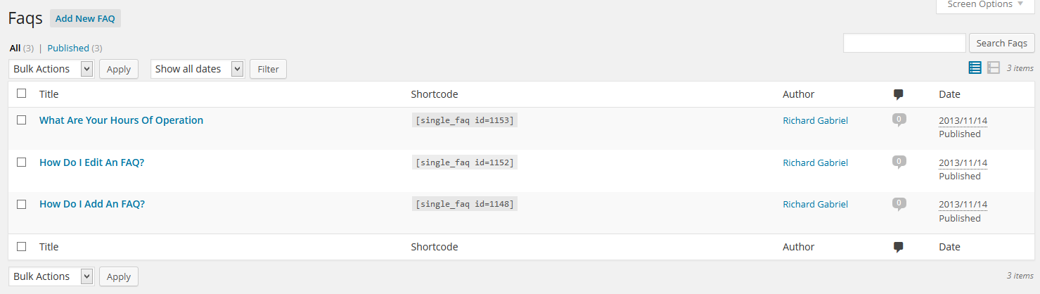Open comment bubble for Edit An FAQ row
The width and height of the screenshot is (1040, 294).
(898, 162)
